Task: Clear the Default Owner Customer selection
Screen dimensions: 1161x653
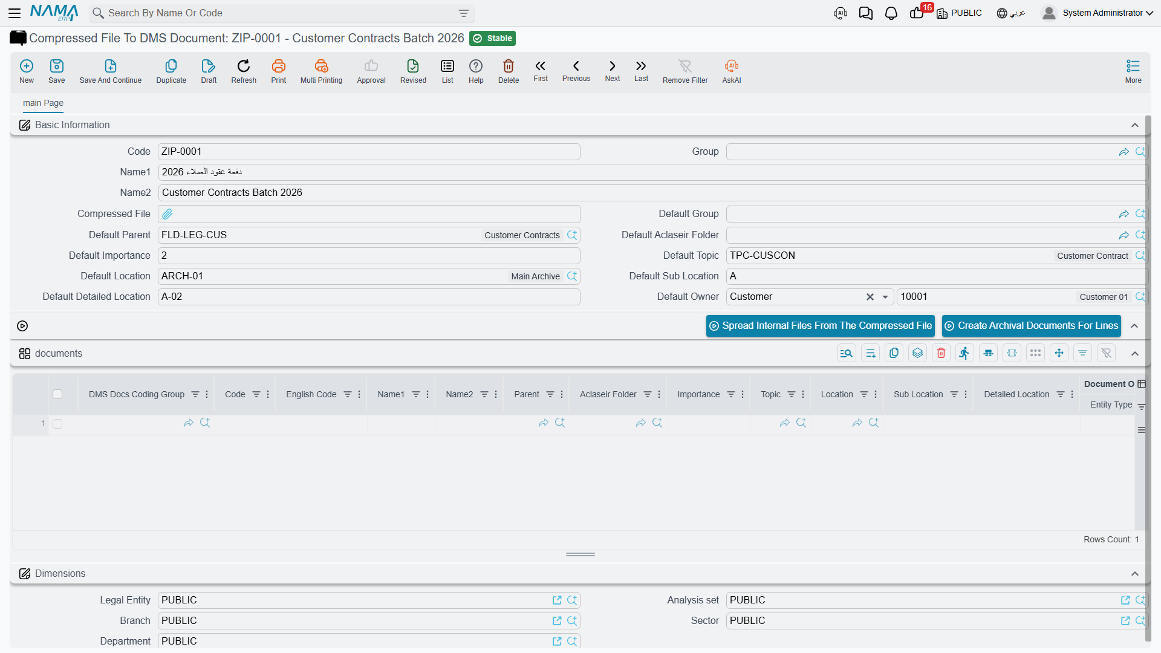Action: pyautogui.click(x=870, y=297)
